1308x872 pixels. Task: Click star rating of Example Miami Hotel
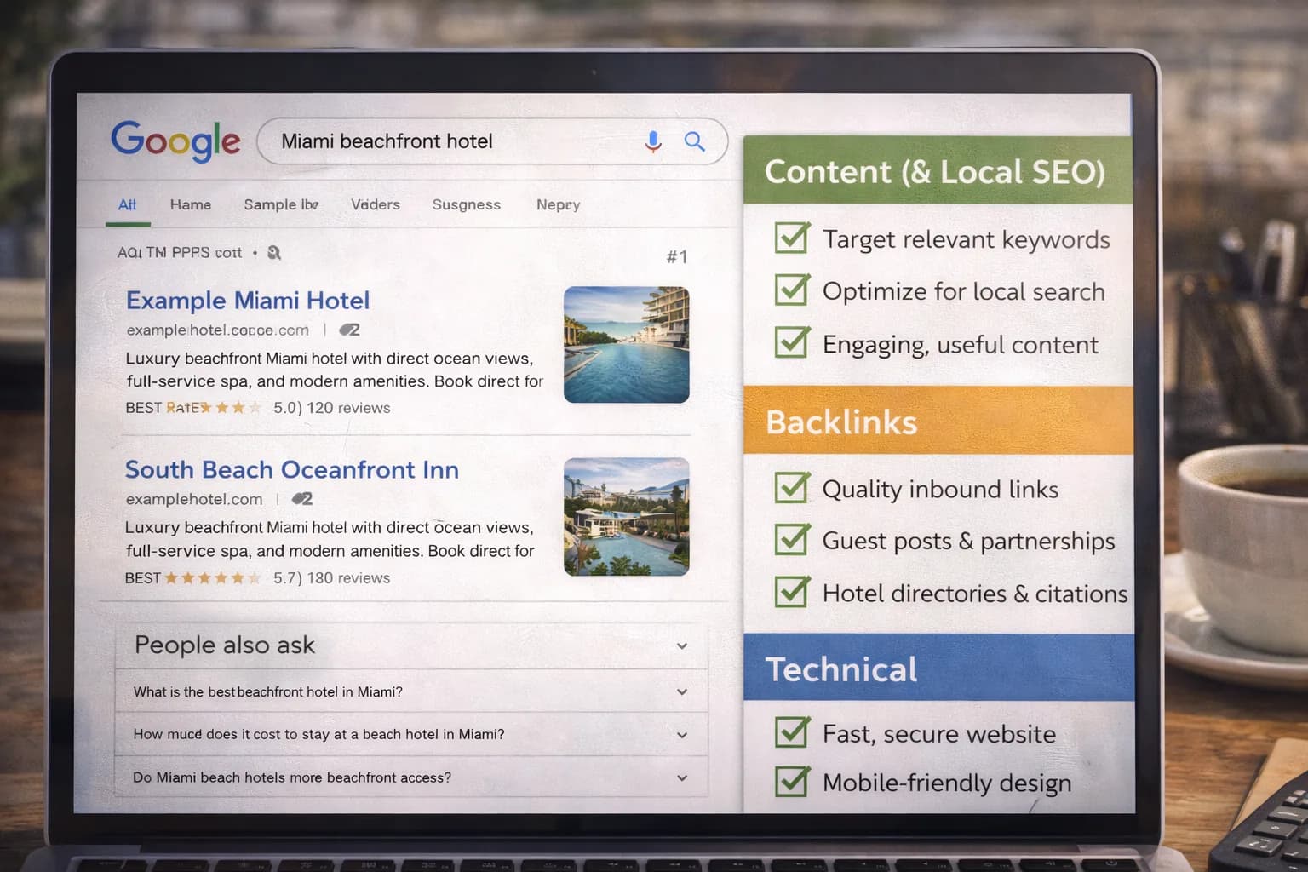(231, 408)
